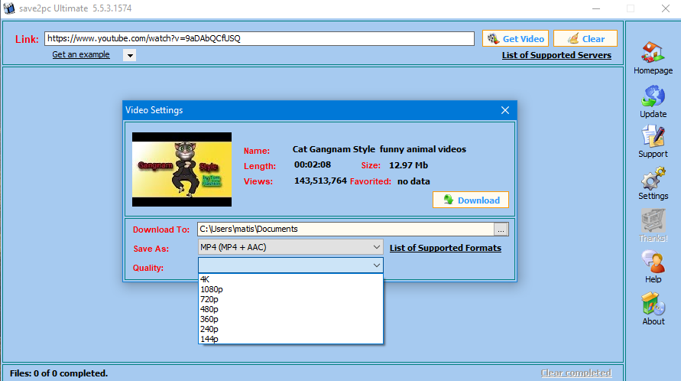Click the size value 12.97 Mb
Screen dimensions: 681x381
(408, 165)
